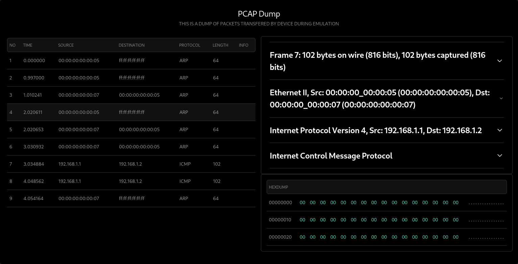The width and height of the screenshot is (518, 264).
Task: Select ICMP packet number 7
Action: (131, 164)
